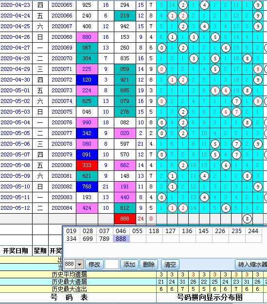Click the 星期 column header

40,251
